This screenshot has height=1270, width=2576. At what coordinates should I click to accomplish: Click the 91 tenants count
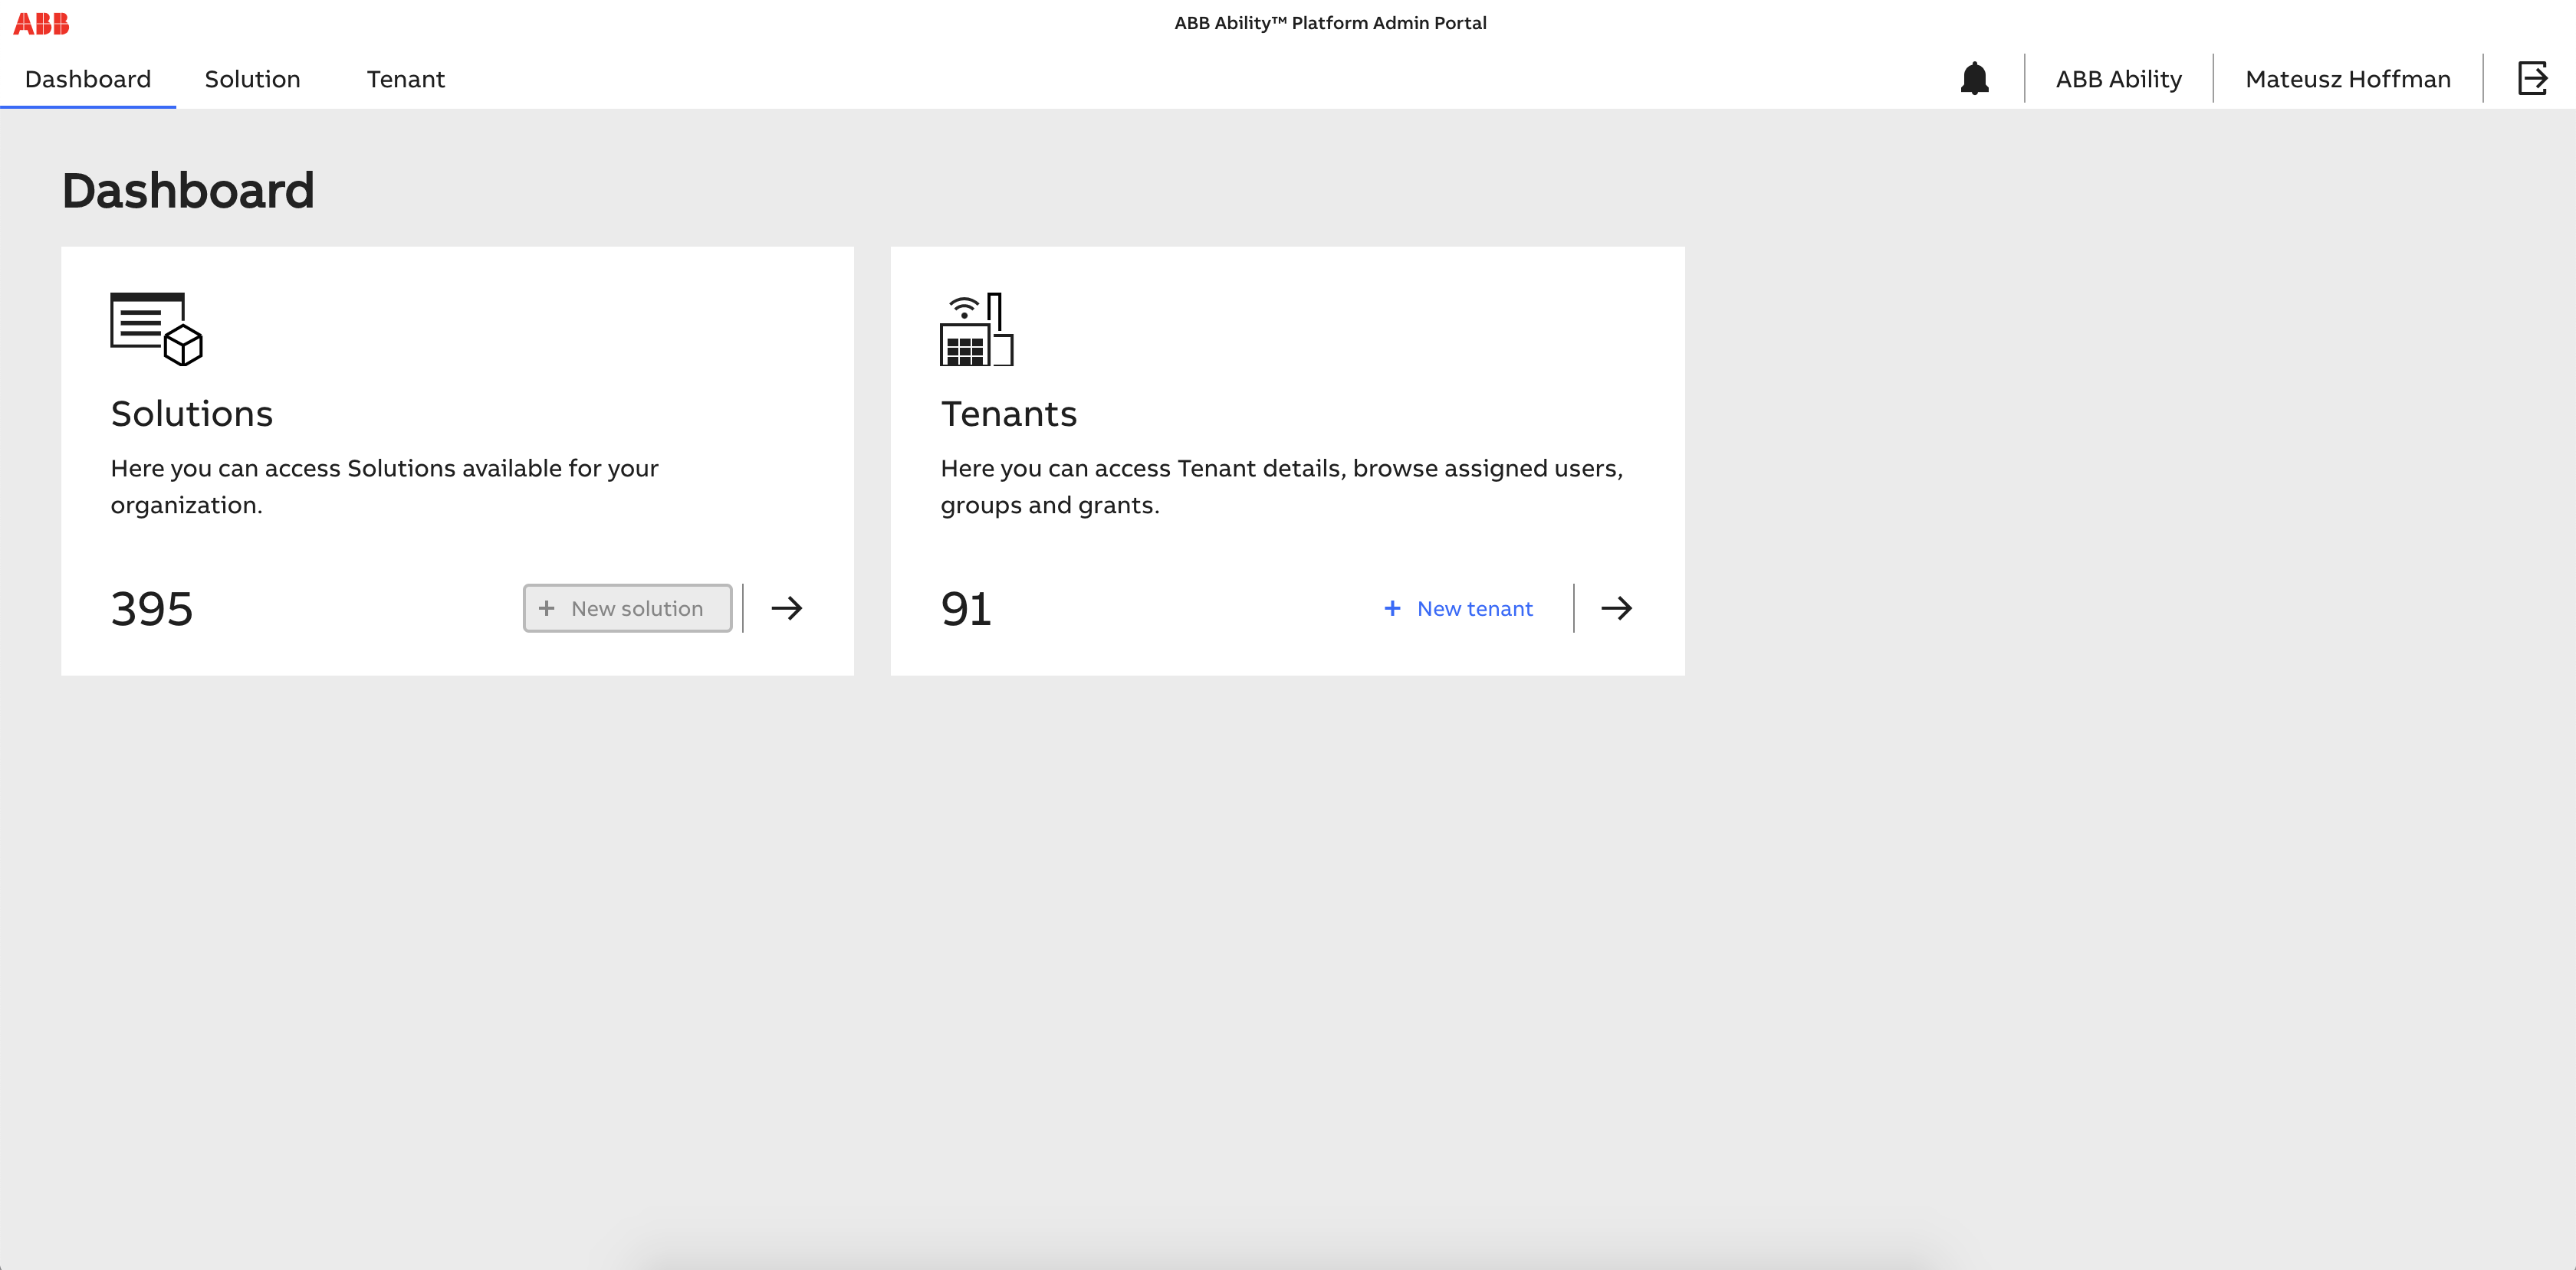966,608
